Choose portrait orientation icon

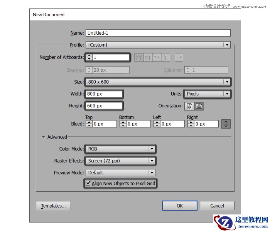coord(189,106)
